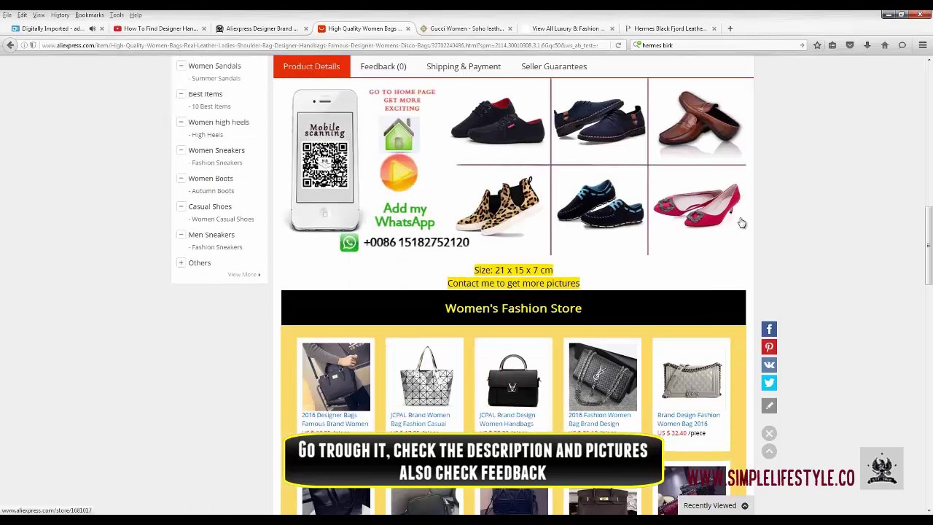933x525 pixels.
Task: Open the Bookmarks menu
Action: pyautogui.click(x=89, y=15)
